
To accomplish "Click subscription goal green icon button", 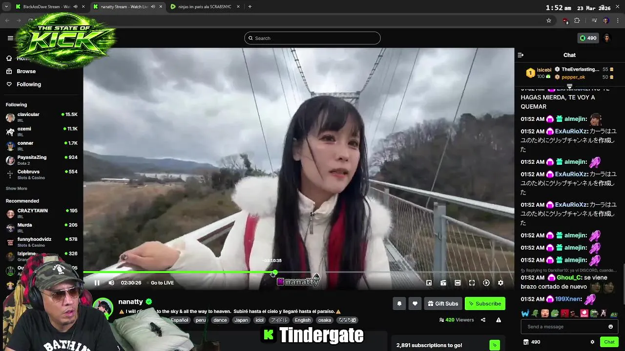I will [x=495, y=345].
